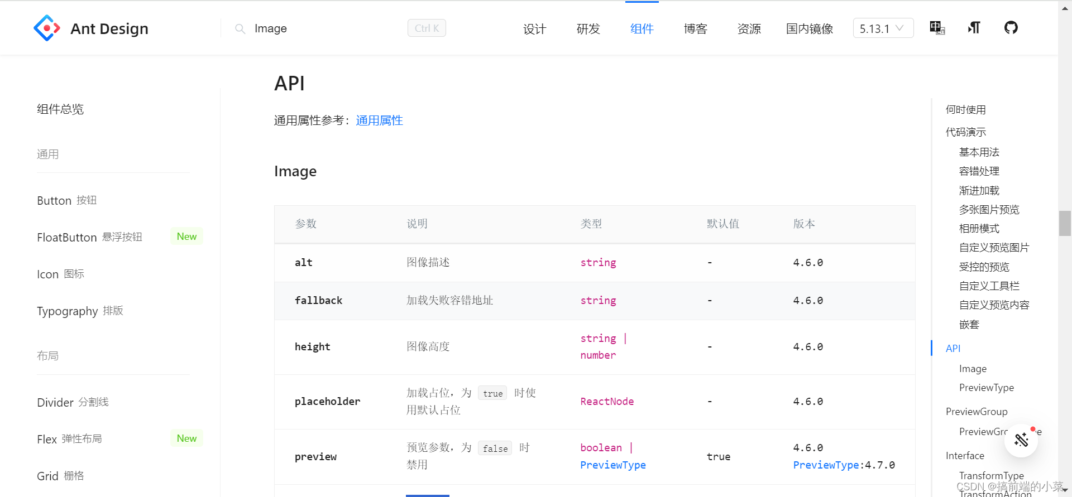Click the 默认值 column header
Viewport: 1072px width, 497px height.
pyautogui.click(x=723, y=224)
